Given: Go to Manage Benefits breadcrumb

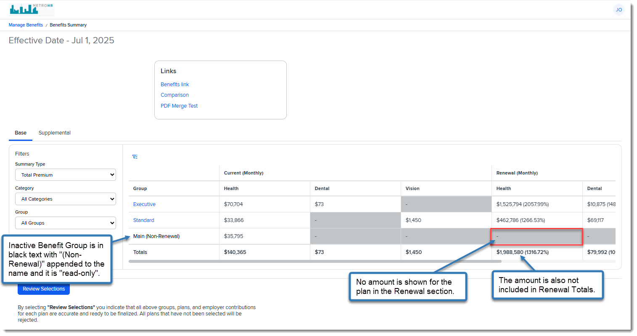Looking at the screenshot, I should [26, 25].
